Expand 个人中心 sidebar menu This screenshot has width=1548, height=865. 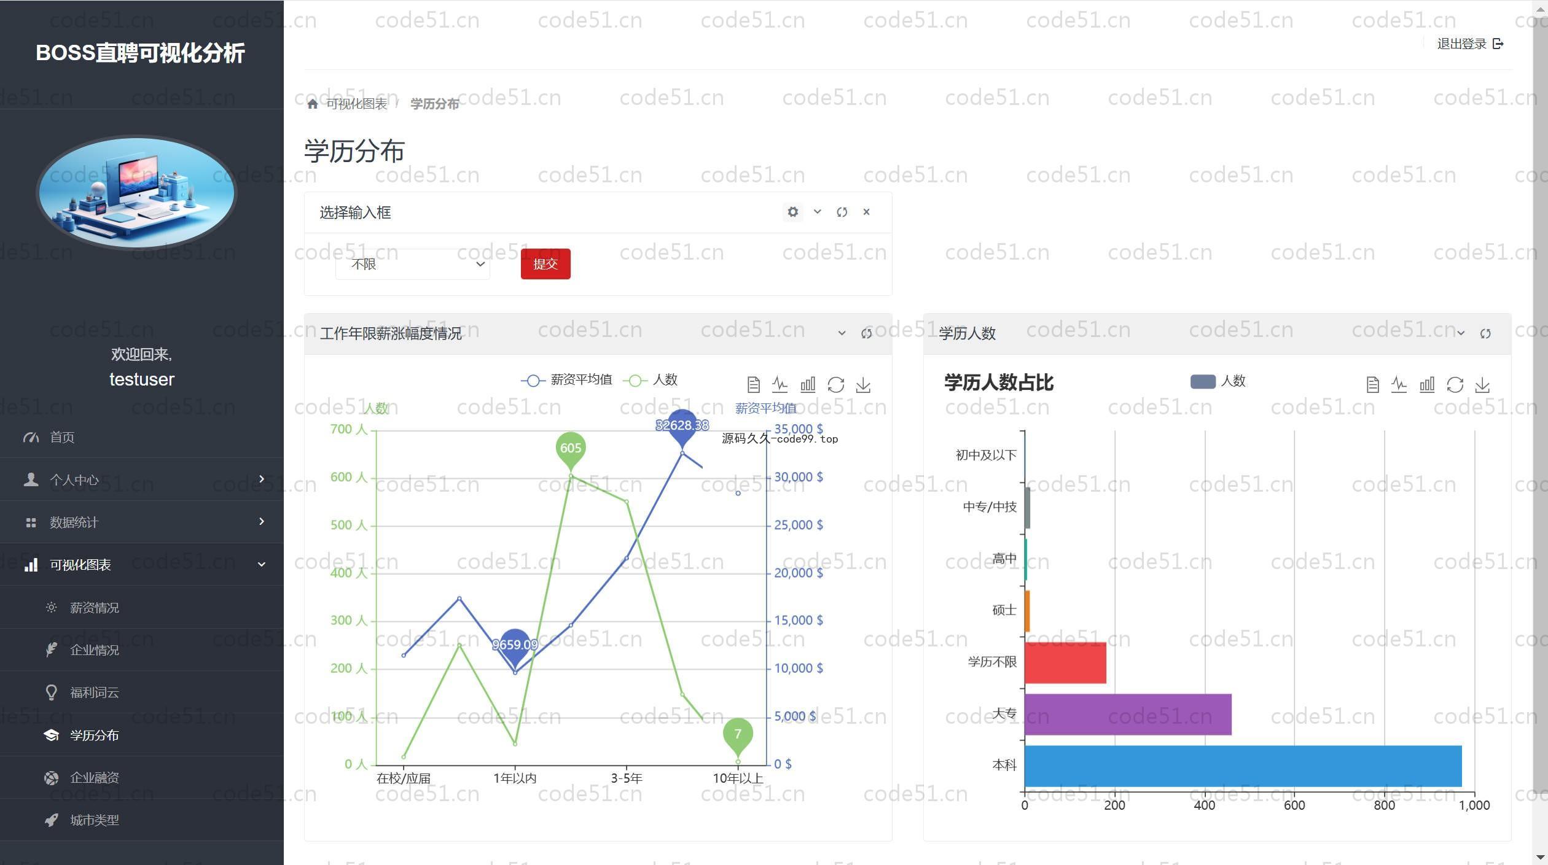tap(142, 479)
